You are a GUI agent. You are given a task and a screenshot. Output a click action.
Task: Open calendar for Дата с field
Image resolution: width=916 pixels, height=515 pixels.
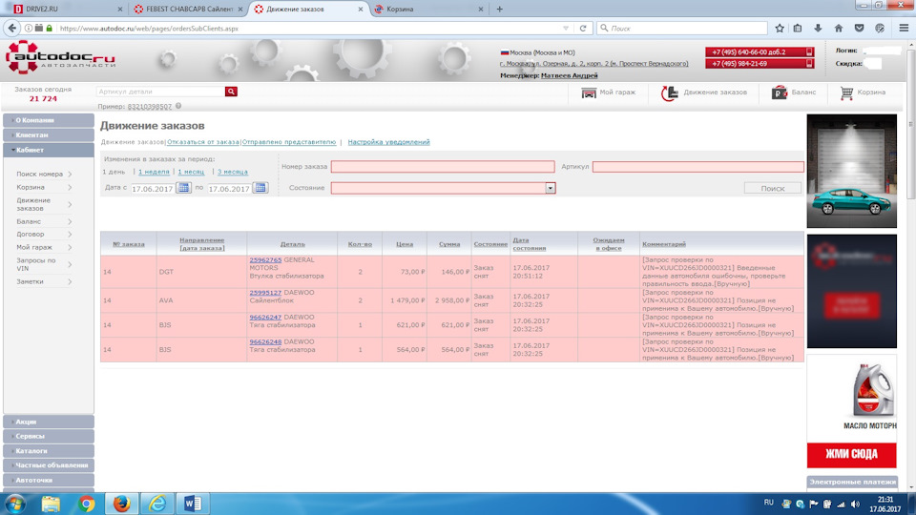[x=183, y=188]
